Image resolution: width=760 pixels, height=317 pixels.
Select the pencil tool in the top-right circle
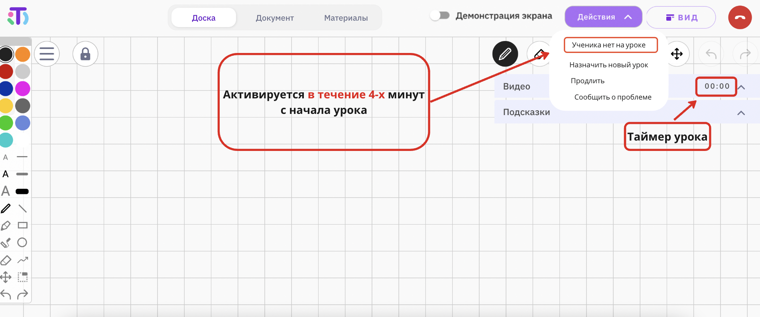pyautogui.click(x=505, y=54)
